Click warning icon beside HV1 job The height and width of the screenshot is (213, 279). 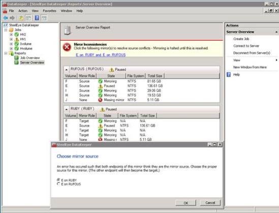pyautogui.click(x=17, y=39)
